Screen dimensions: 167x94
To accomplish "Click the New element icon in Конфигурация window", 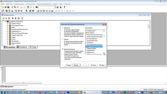I will [3, 18].
